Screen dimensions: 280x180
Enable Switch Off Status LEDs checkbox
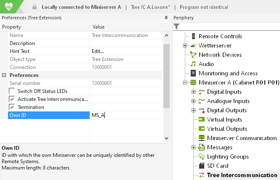click(x=12, y=91)
